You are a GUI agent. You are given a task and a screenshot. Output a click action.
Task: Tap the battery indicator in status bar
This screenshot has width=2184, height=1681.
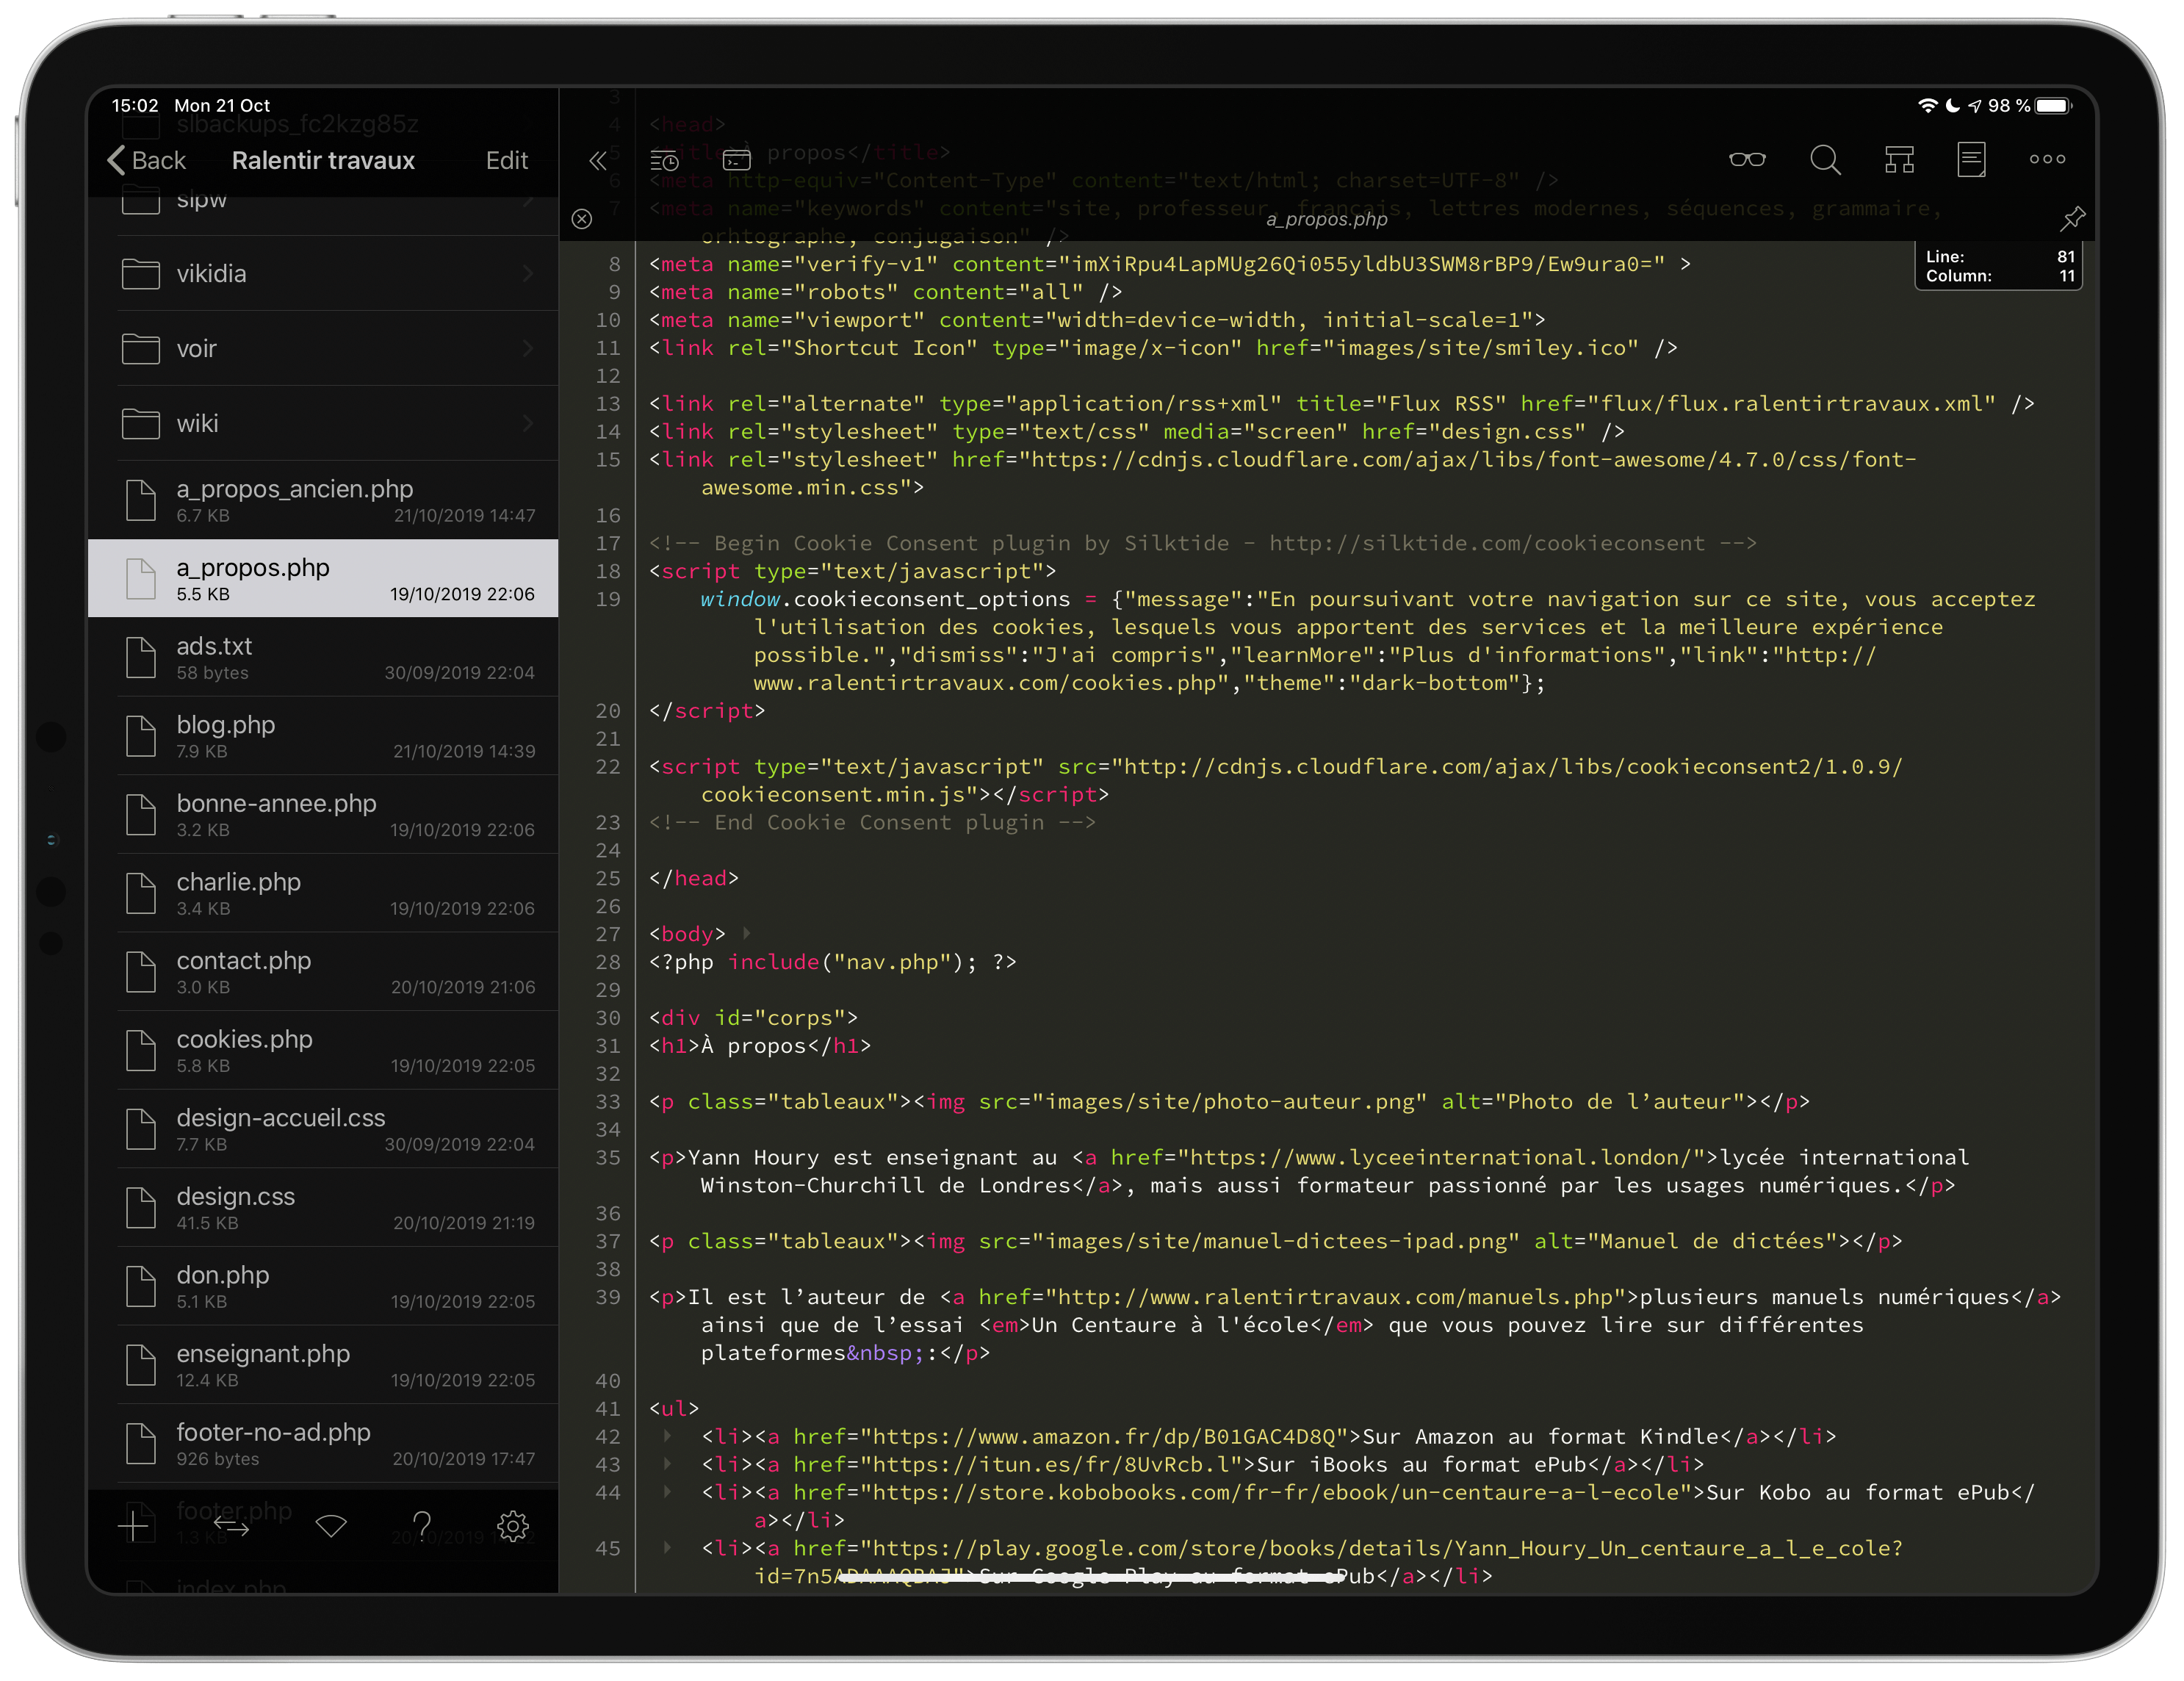2054,106
